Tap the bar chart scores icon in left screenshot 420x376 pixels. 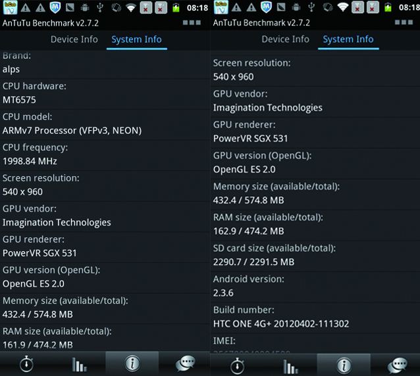pyautogui.click(x=79, y=365)
